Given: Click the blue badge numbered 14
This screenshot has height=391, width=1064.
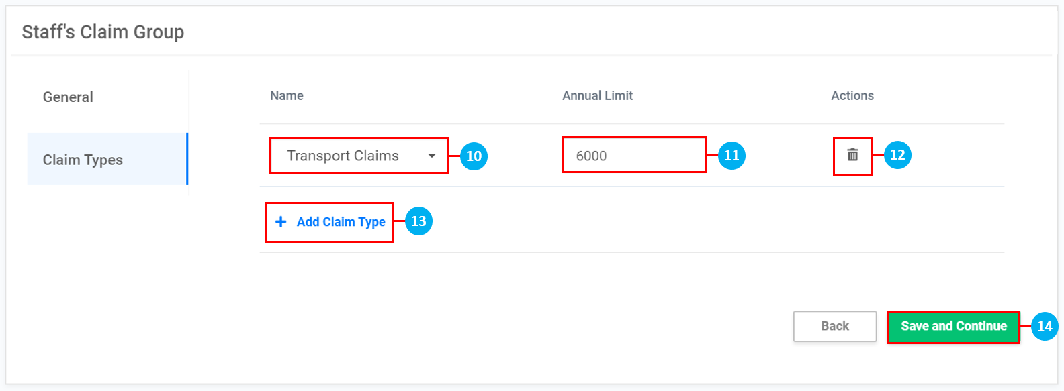Looking at the screenshot, I should tap(1045, 327).
